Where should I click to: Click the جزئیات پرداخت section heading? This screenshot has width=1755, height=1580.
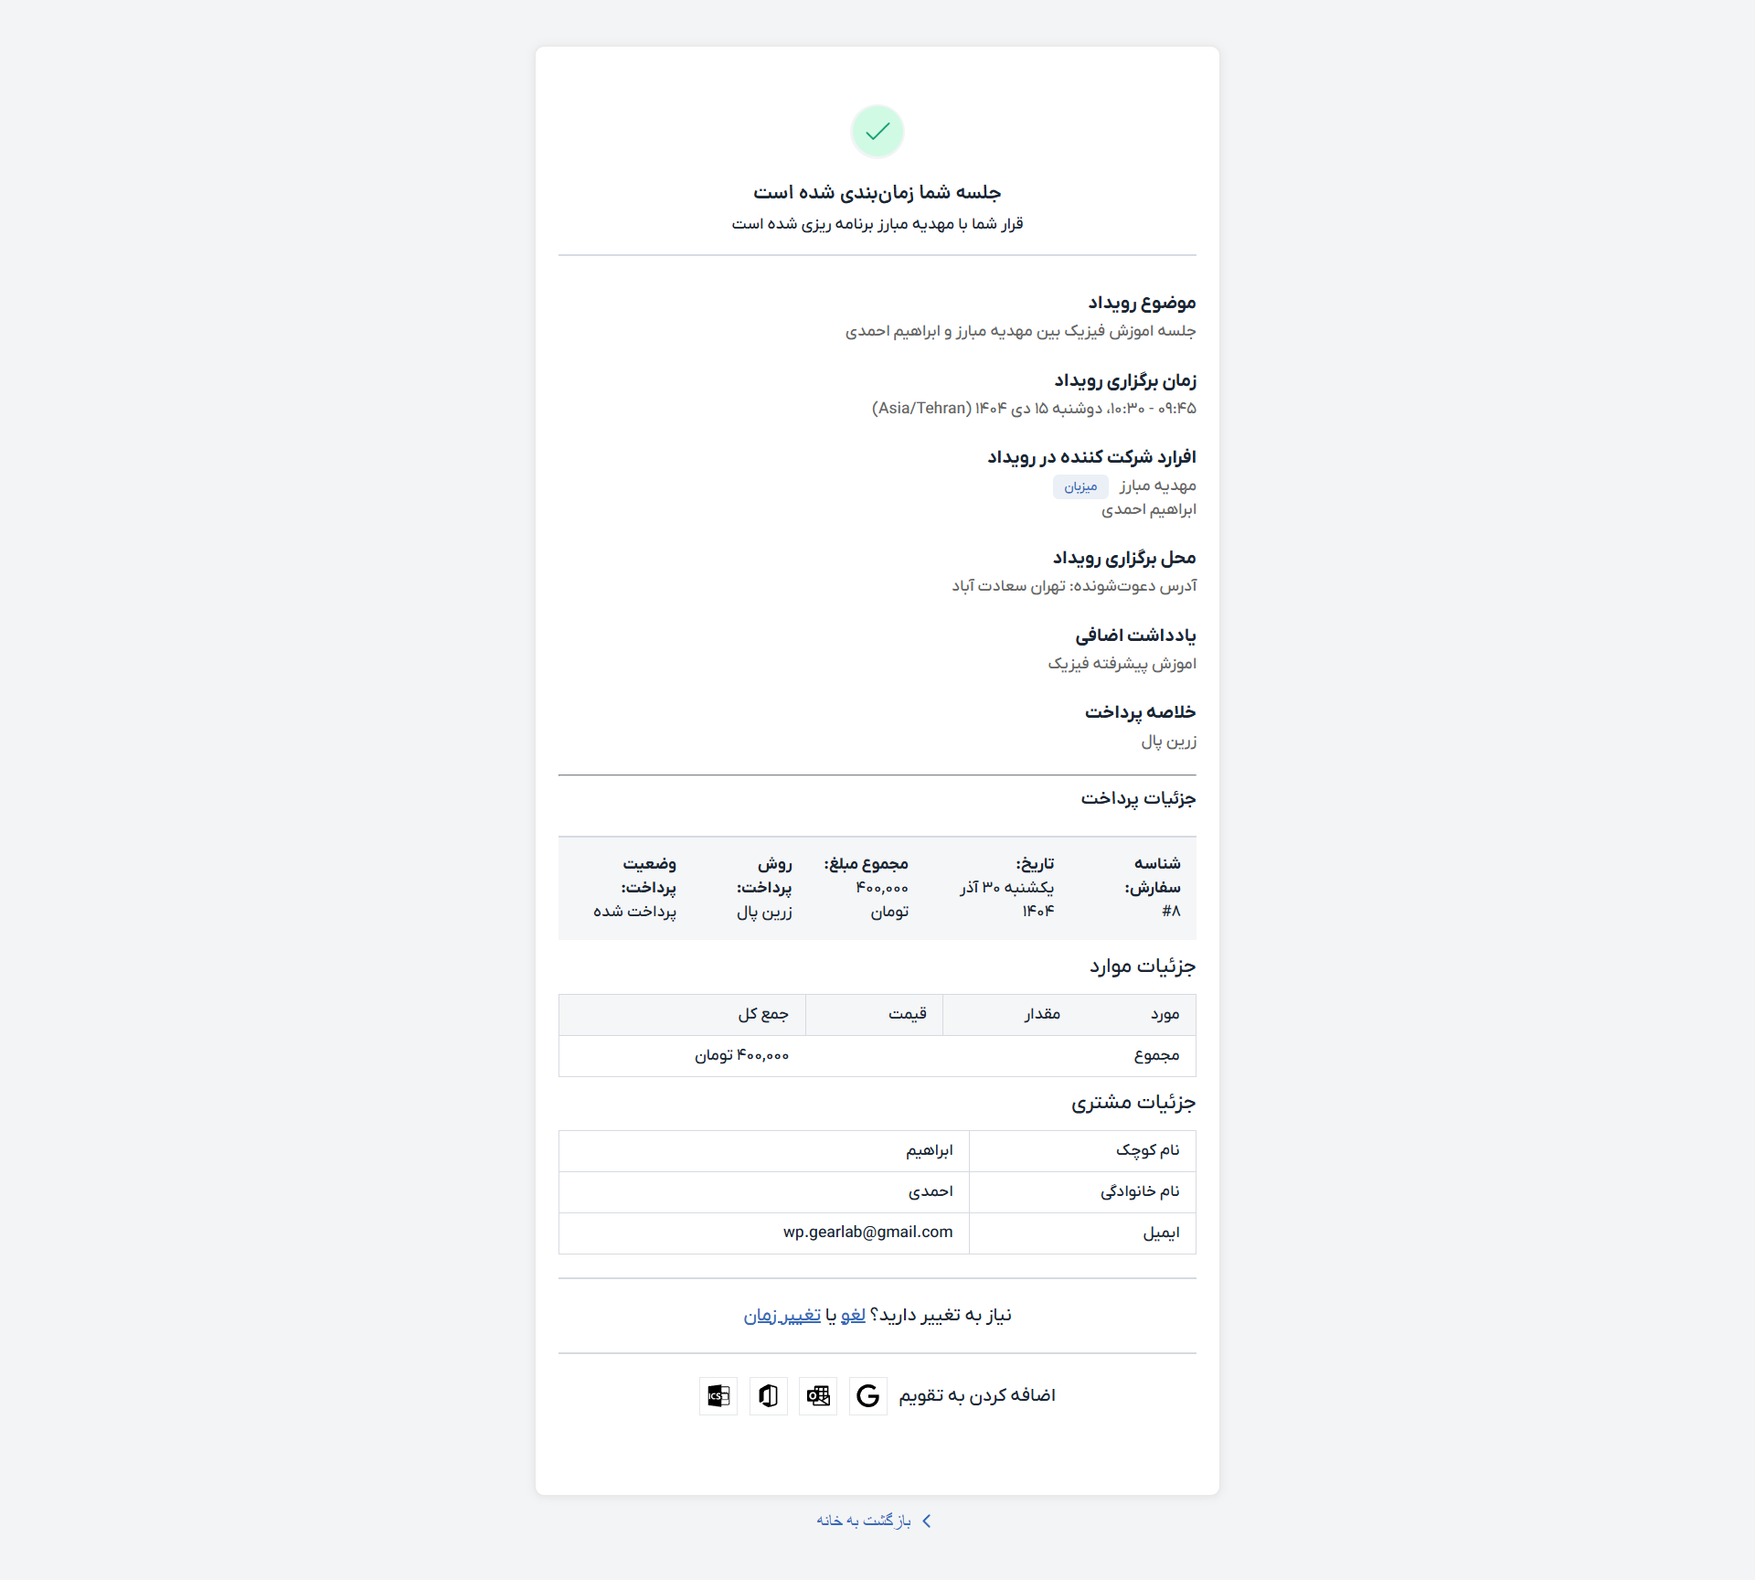(1138, 798)
